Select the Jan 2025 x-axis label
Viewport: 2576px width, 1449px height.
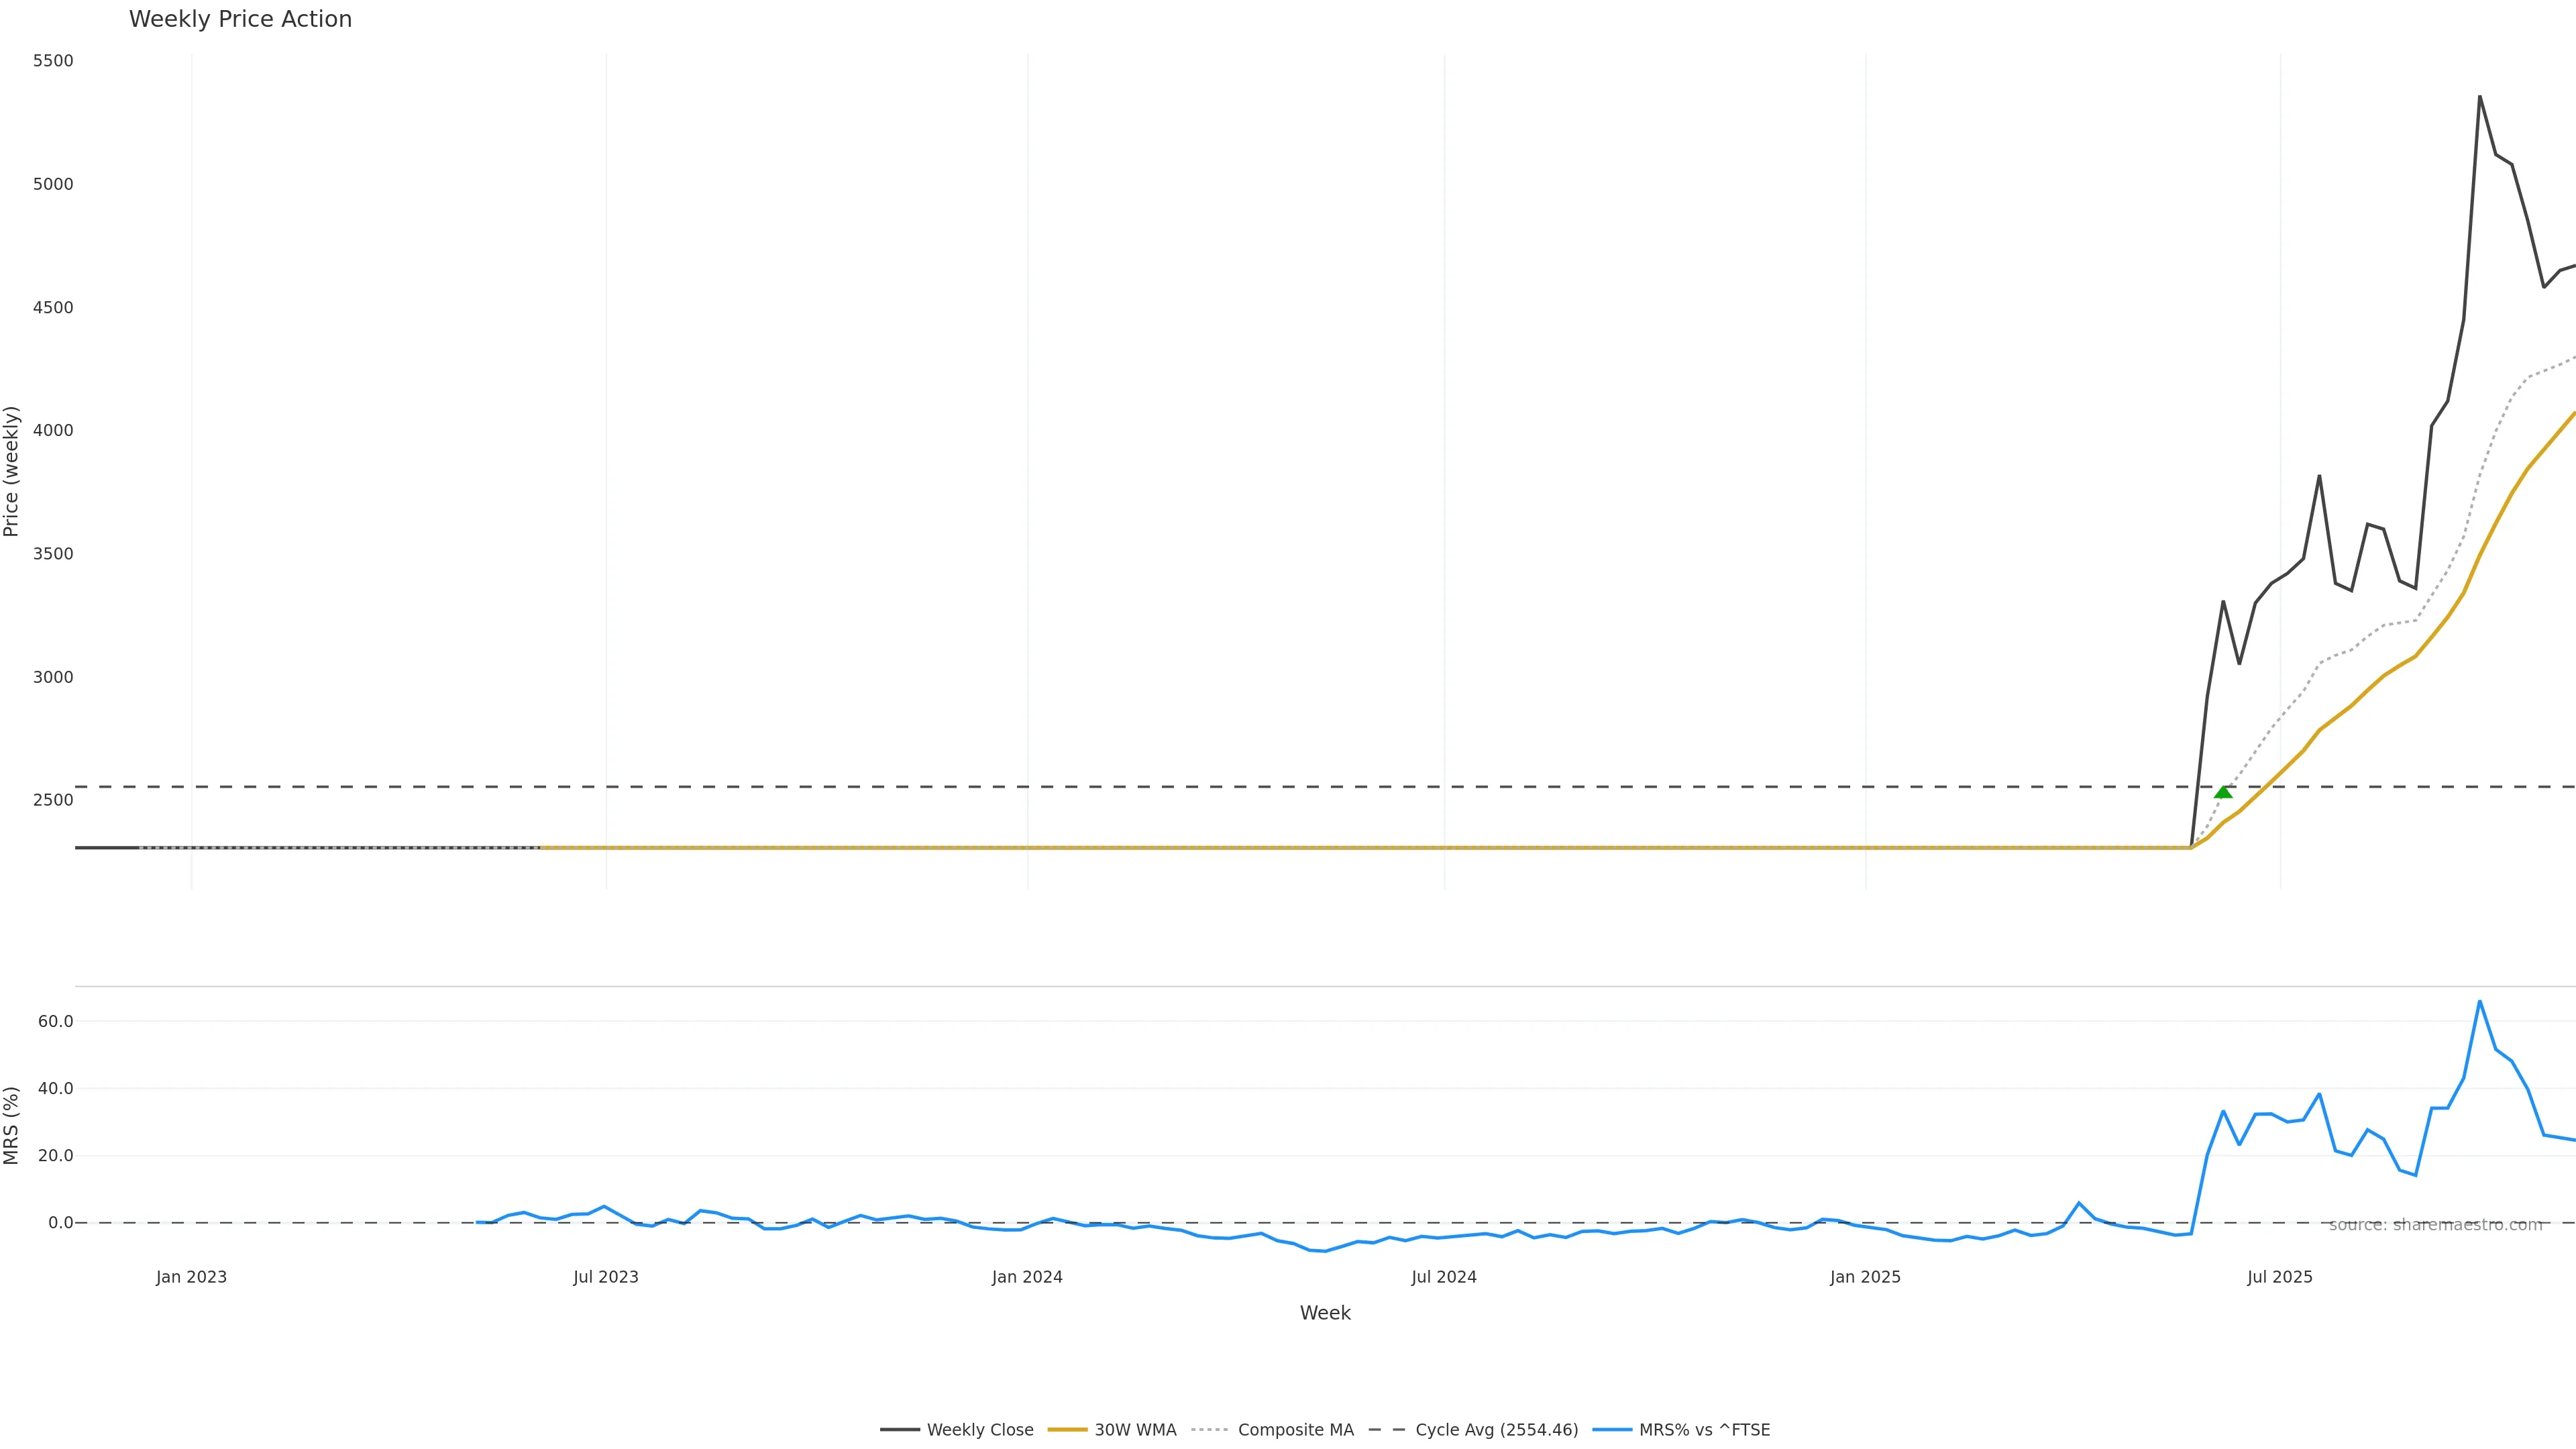(x=1865, y=1277)
